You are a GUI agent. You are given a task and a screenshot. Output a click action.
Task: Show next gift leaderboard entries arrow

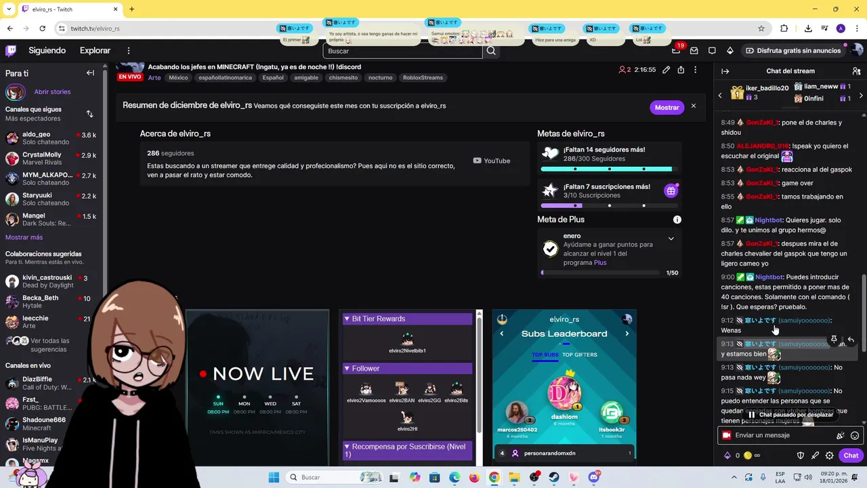pos(861,96)
